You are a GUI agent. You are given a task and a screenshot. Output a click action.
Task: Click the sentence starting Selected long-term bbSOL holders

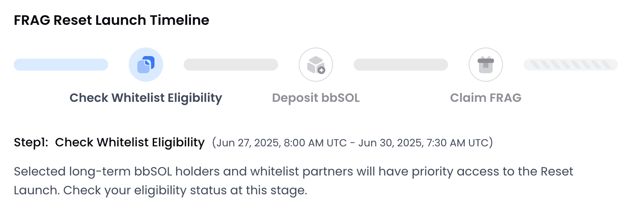(x=294, y=172)
